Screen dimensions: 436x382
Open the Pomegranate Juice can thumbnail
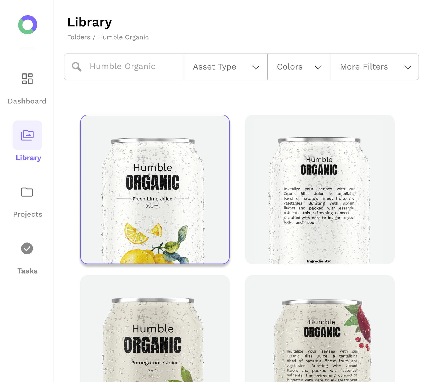[x=155, y=329]
